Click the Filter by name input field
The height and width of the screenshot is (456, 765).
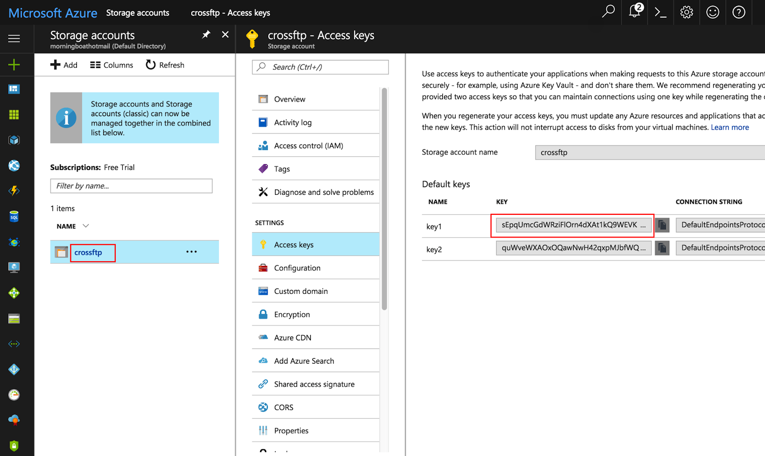point(131,186)
